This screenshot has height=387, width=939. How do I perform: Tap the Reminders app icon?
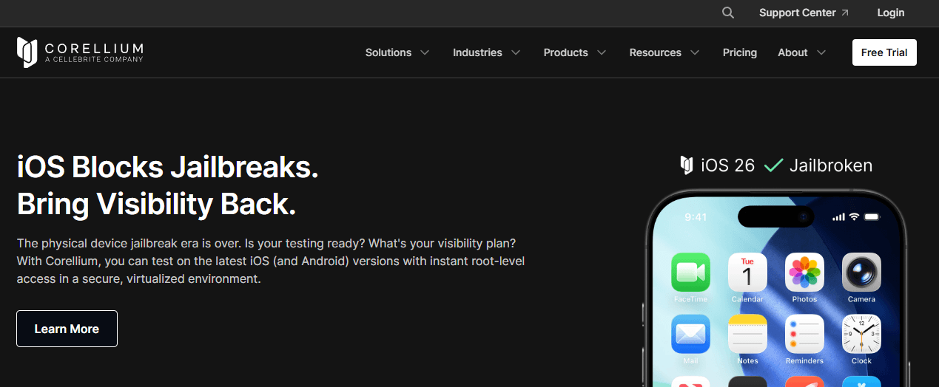click(x=804, y=334)
